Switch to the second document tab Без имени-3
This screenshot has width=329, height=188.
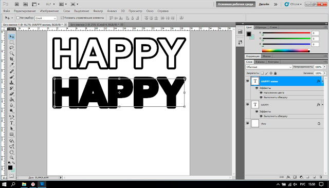click(x=95, y=25)
